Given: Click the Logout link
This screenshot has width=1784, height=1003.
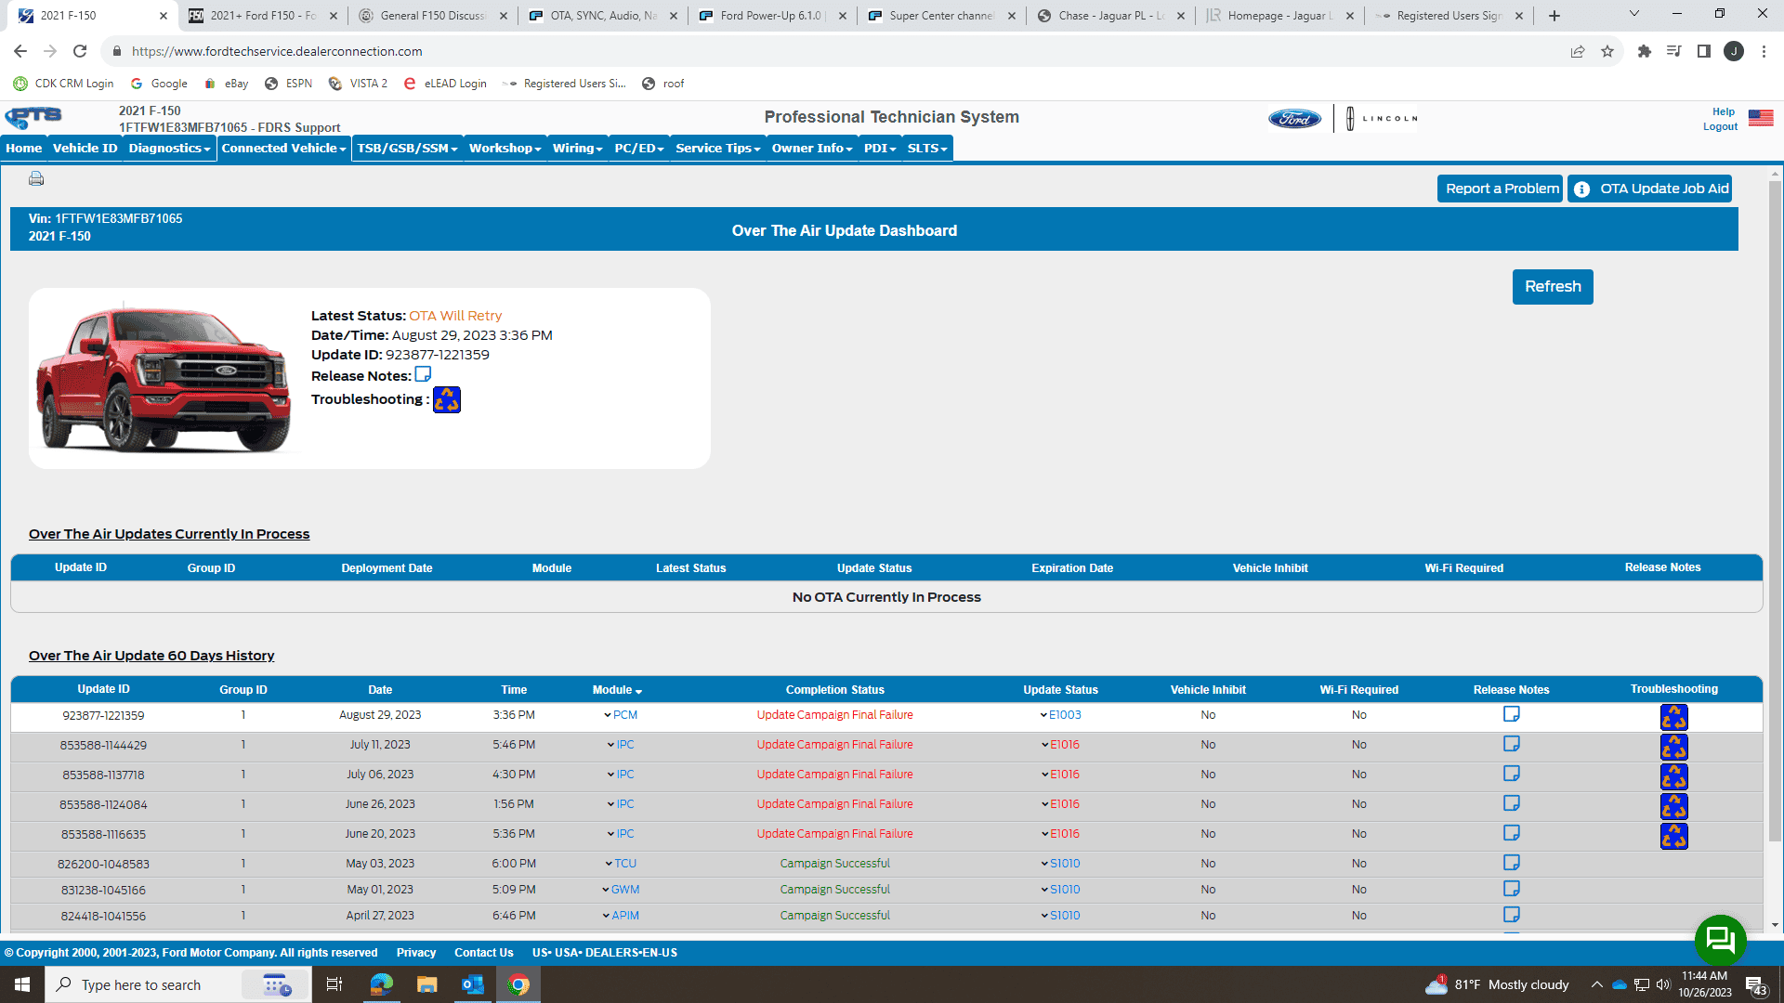Looking at the screenshot, I should pyautogui.click(x=1720, y=127).
